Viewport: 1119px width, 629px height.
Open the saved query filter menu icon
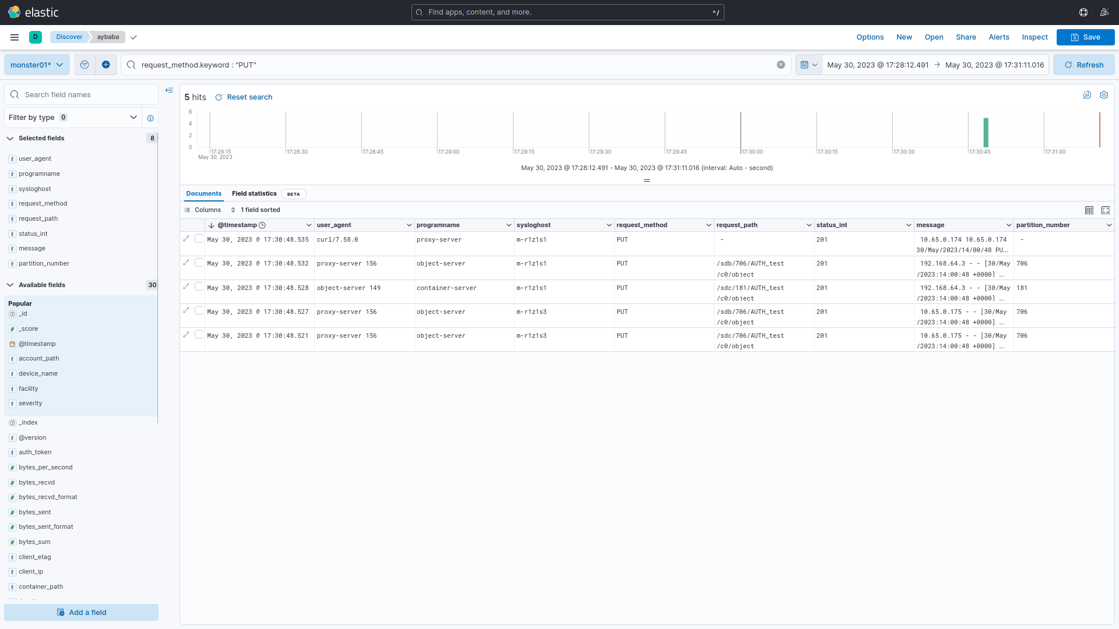(x=85, y=65)
